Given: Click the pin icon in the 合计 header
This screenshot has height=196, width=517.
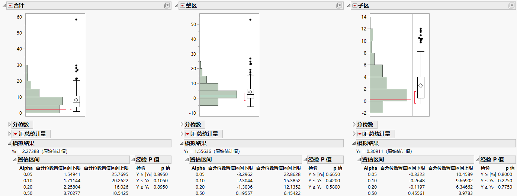Looking at the screenshot, I should (x=167, y=6).
